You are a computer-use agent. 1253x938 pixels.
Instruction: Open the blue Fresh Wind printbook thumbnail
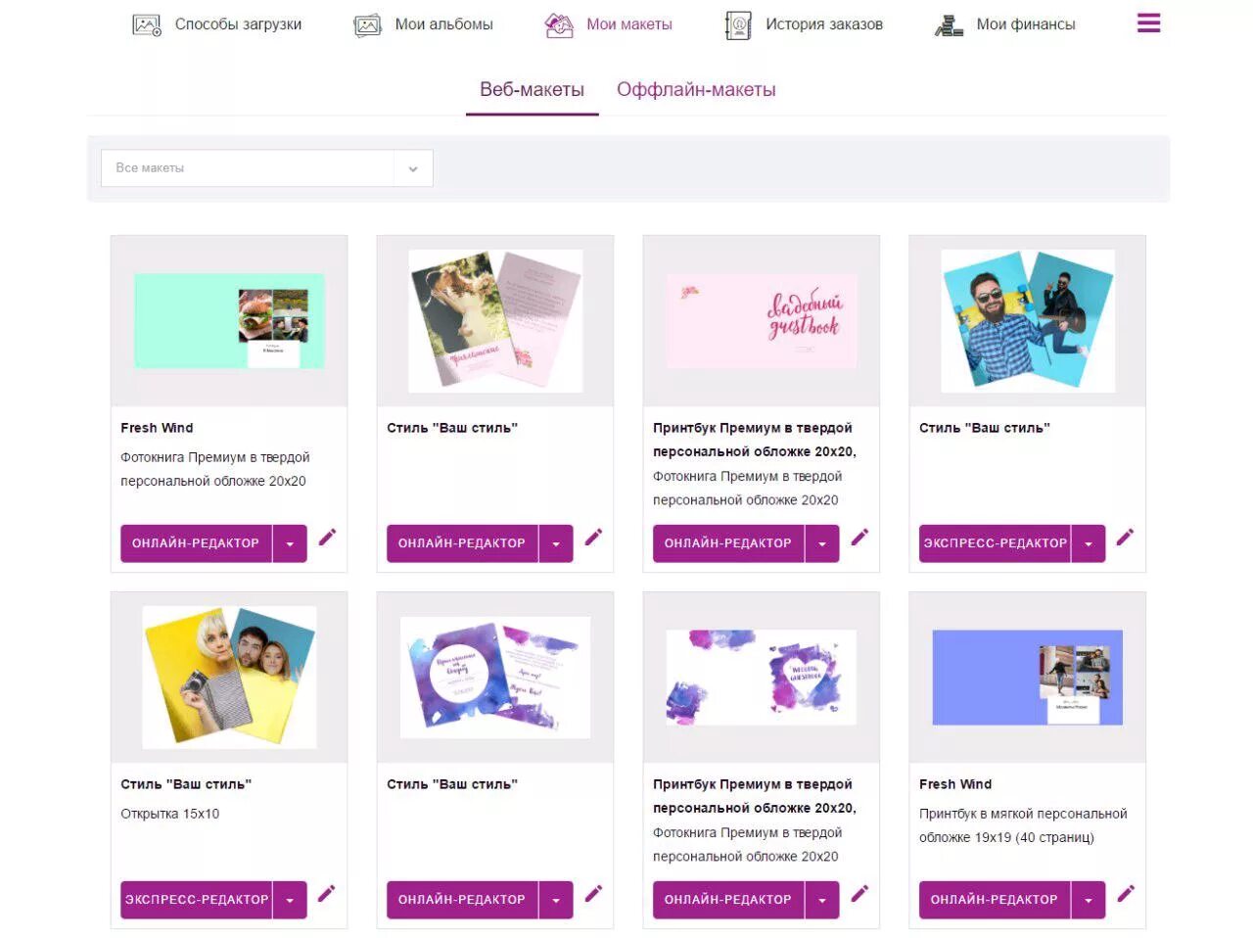coord(1028,678)
